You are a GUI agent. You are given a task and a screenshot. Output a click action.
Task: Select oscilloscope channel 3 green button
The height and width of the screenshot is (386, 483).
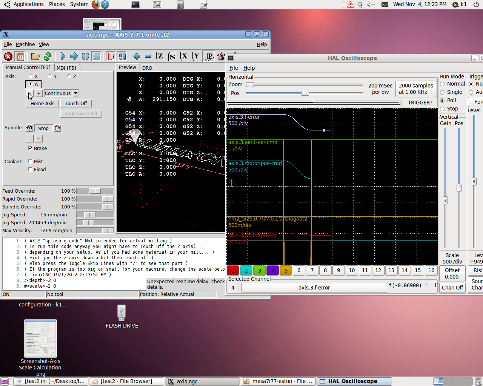click(x=260, y=270)
